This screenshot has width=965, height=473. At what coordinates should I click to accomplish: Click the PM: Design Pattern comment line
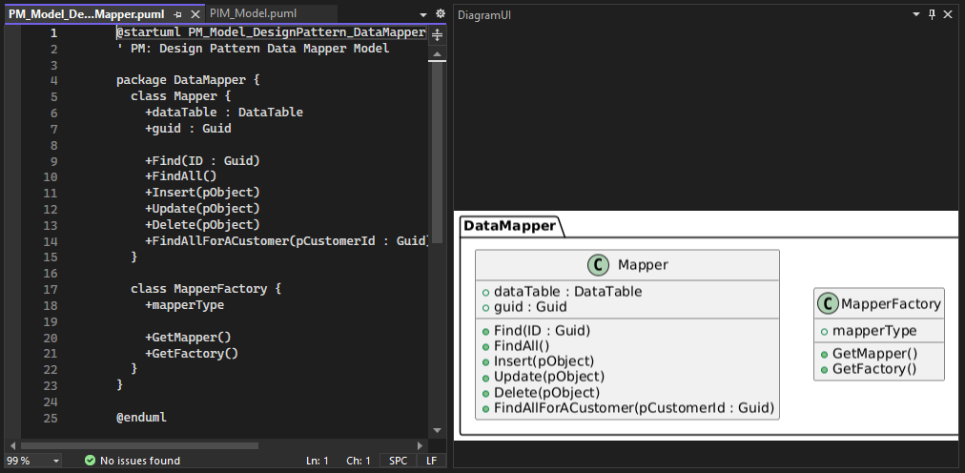[253, 49]
